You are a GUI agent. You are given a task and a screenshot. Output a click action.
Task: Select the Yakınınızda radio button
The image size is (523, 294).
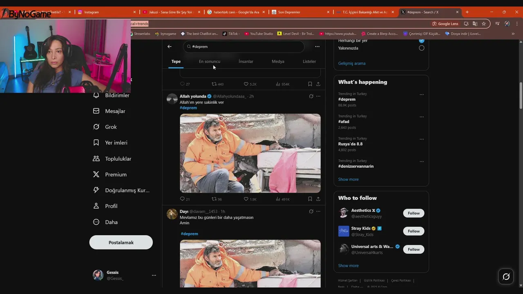pyautogui.click(x=422, y=48)
